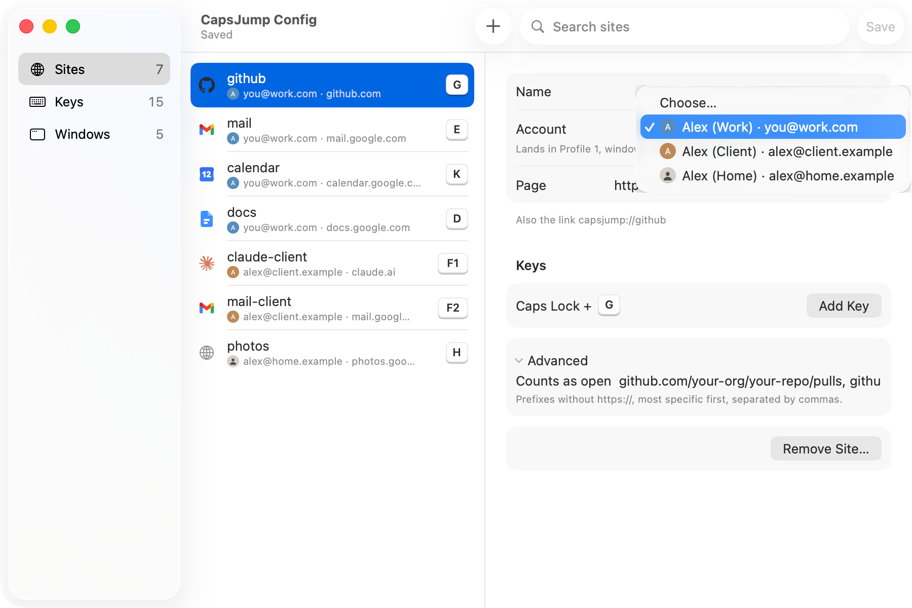Select Alex (Home) alex@home.example account
912x608 pixels.
click(773, 176)
